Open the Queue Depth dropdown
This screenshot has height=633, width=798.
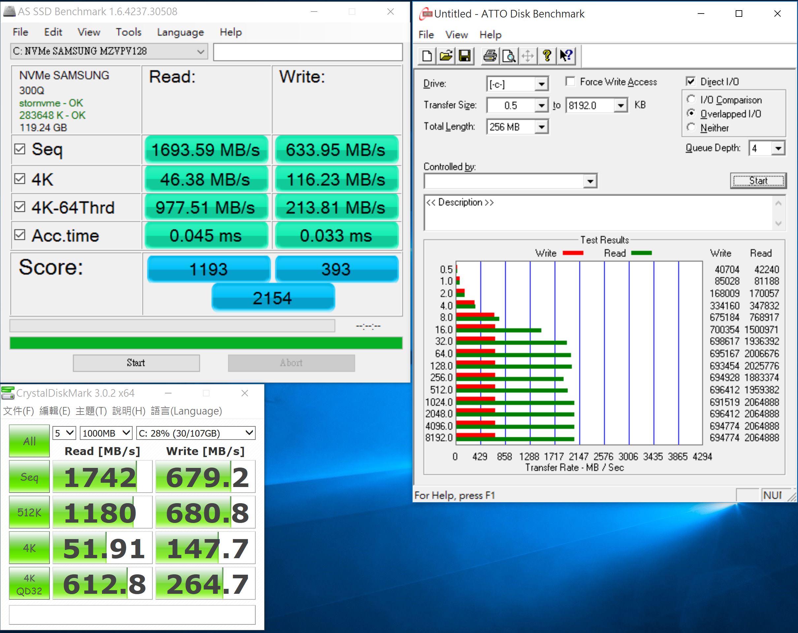pyautogui.click(x=779, y=148)
